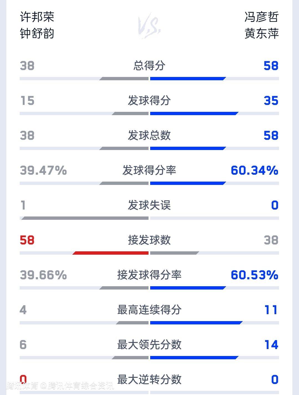299x395 pixels.
Task: Select the 60.34% value
Action: (x=254, y=171)
